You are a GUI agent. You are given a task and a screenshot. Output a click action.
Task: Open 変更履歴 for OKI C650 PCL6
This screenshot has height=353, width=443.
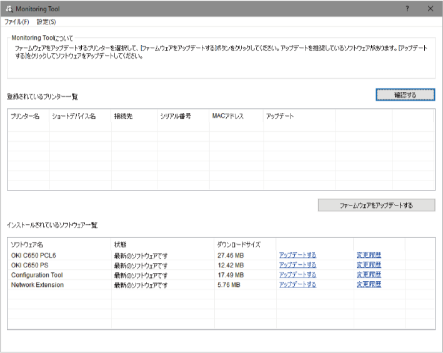coord(369,255)
